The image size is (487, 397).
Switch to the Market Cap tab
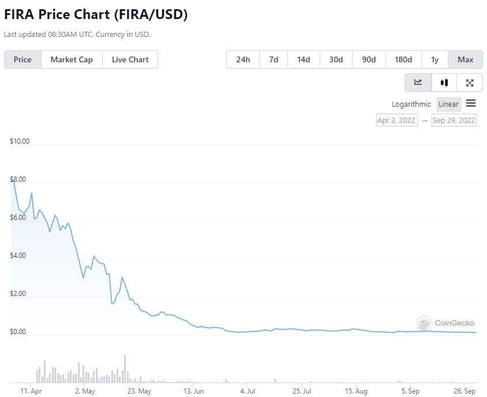coord(71,59)
